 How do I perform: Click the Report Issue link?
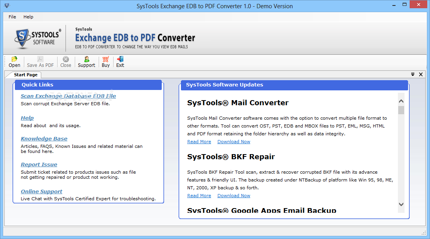39,165
